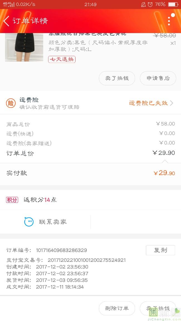Tap the 实付款 amount ¥29.90
181x321 pixels.
[x=164, y=173]
